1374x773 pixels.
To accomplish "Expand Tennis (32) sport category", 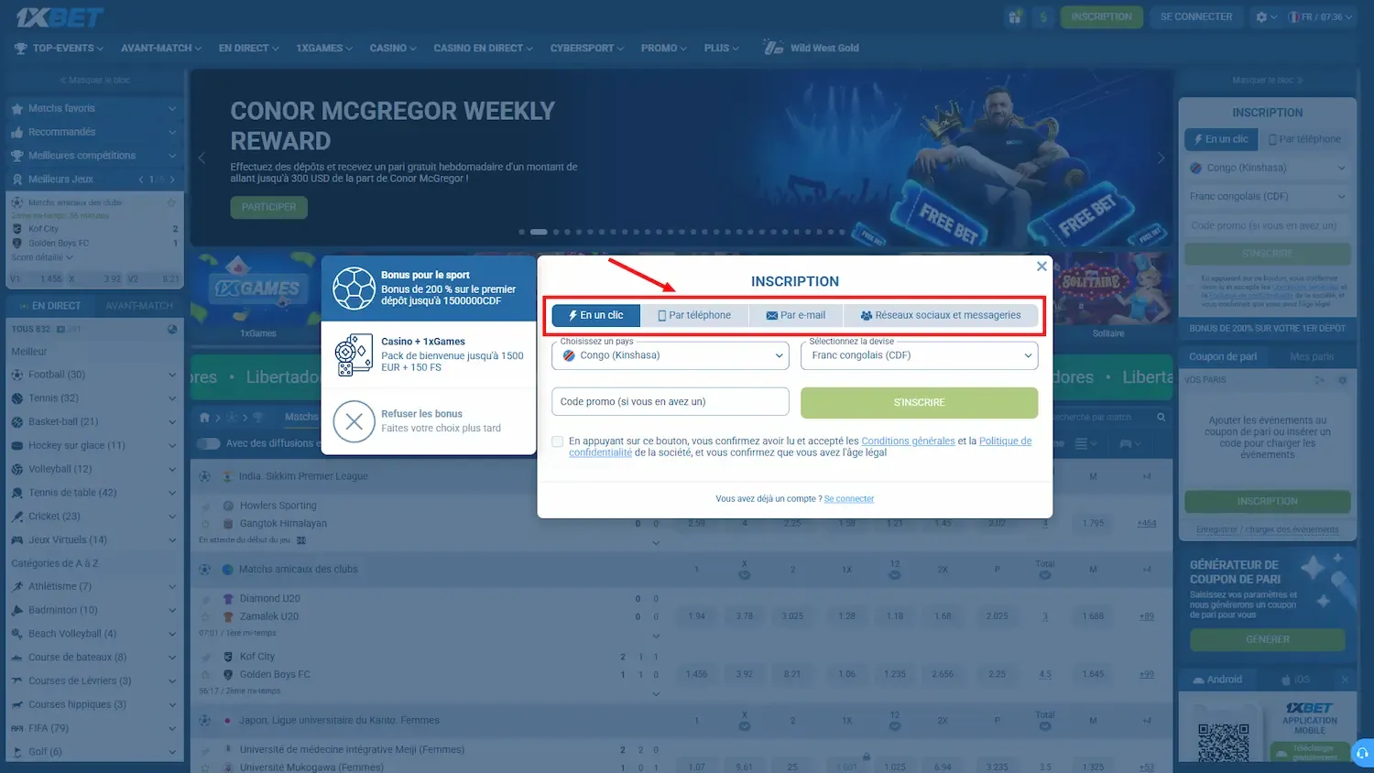I will coord(94,398).
